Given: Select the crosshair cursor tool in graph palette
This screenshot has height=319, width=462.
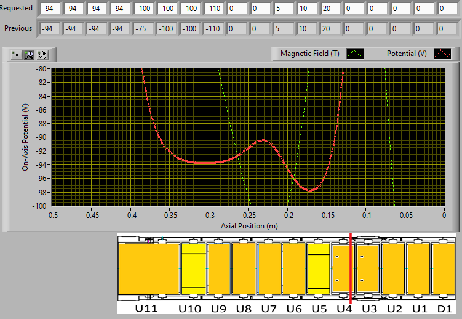Looking at the screenshot, I should pyautogui.click(x=17, y=55).
